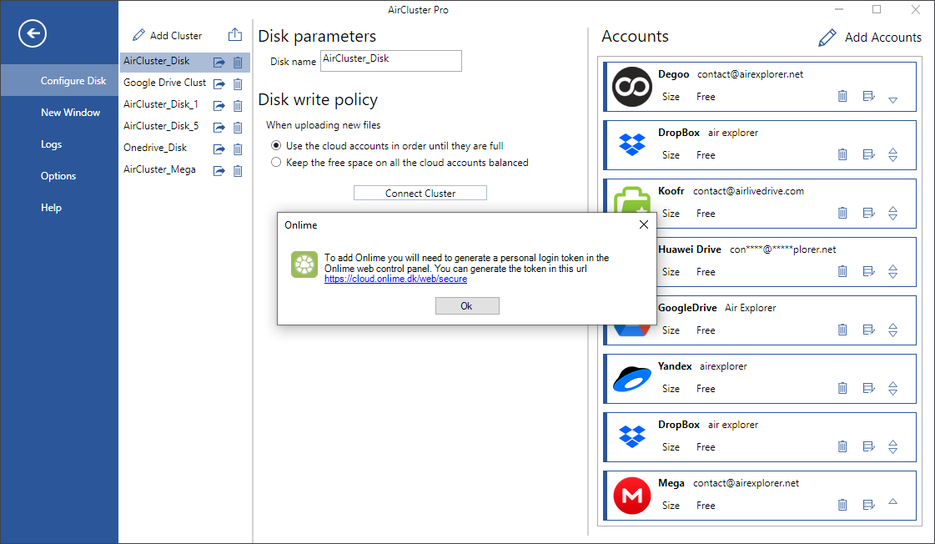Delete the Onedrive_Disk cluster
The height and width of the screenshot is (544, 935).
[x=237, y=149]
